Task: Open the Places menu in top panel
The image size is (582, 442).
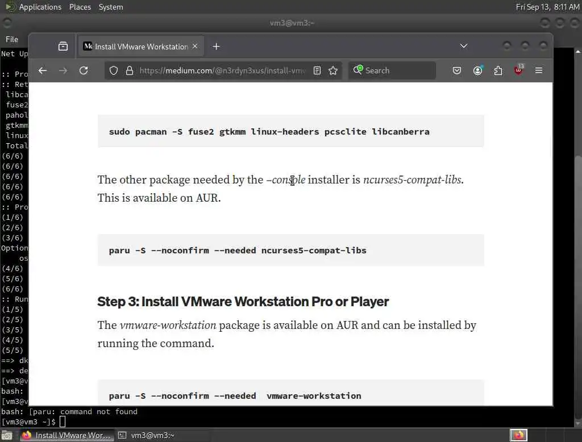Action: pyautogui.click(x=80, y=7)
